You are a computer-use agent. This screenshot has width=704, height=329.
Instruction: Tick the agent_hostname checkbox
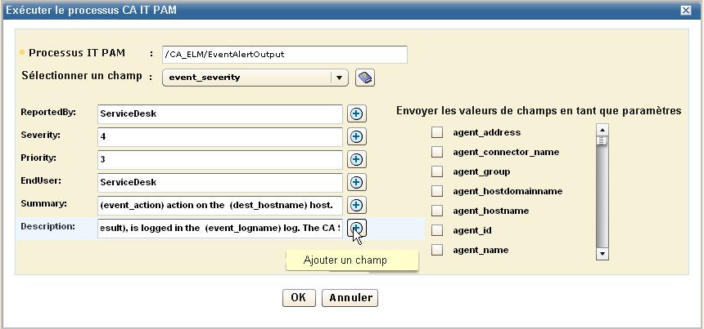tap(437, 211)
